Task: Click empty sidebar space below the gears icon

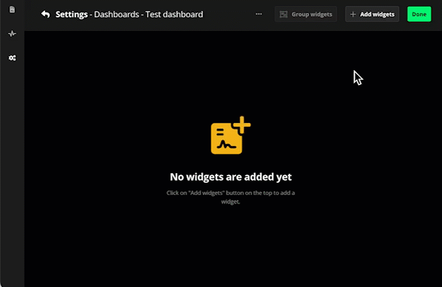Action: click(x=12, y=161)
